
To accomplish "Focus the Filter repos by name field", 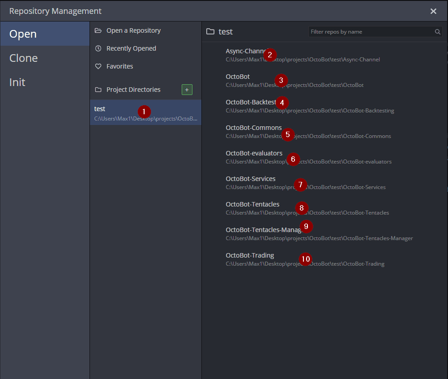I will [375, 32].
